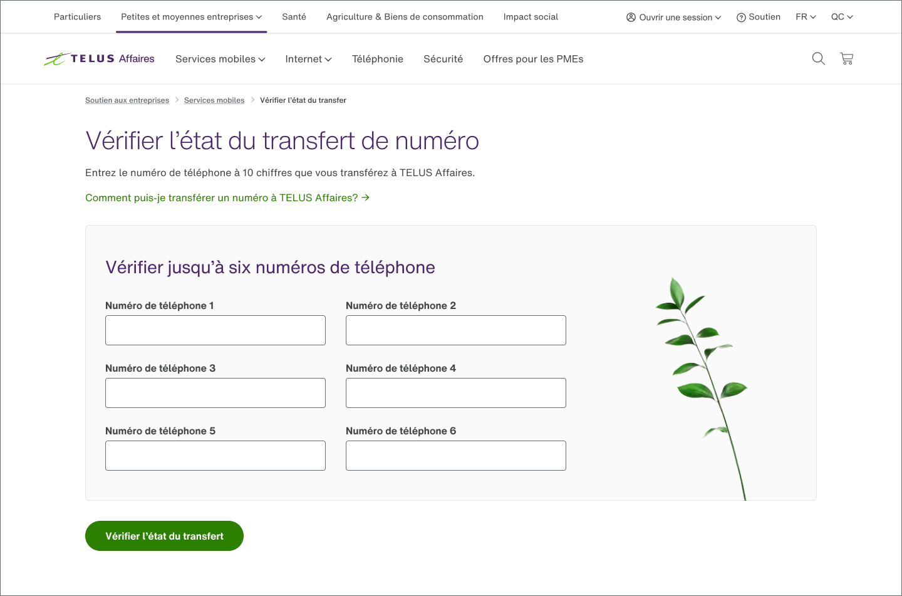
Task: Click the Vérifier l'état du transfer breadcrumb text
Action: 303,100
